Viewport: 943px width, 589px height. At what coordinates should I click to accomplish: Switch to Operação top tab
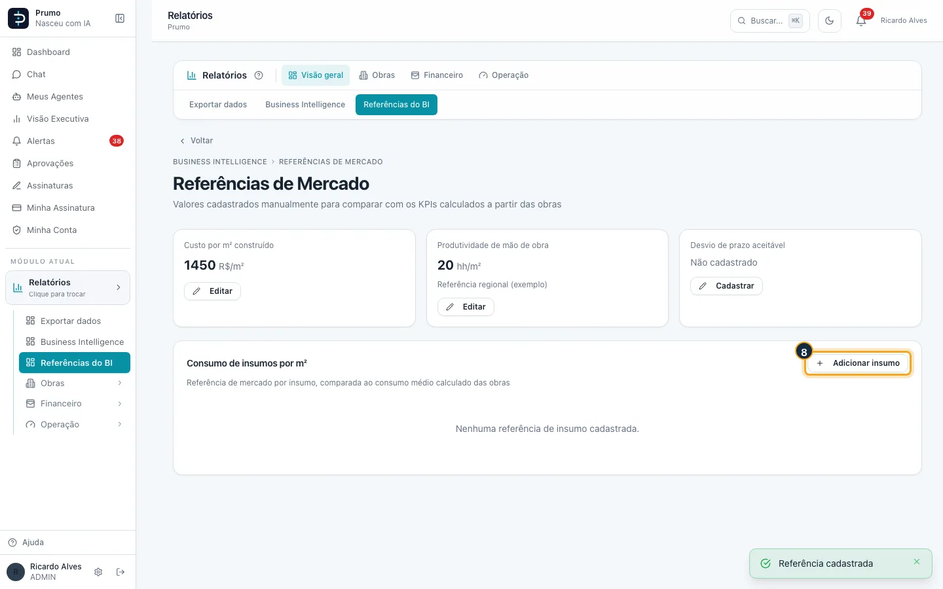(504, 75)
